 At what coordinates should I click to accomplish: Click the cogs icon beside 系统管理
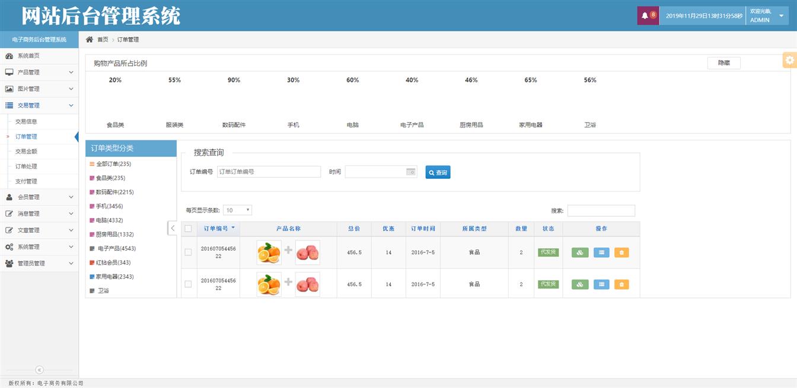coord(9,247)
